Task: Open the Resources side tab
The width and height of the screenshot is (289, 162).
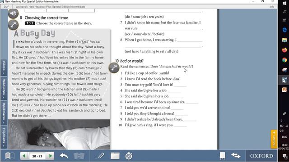Action: click(4, 89)
